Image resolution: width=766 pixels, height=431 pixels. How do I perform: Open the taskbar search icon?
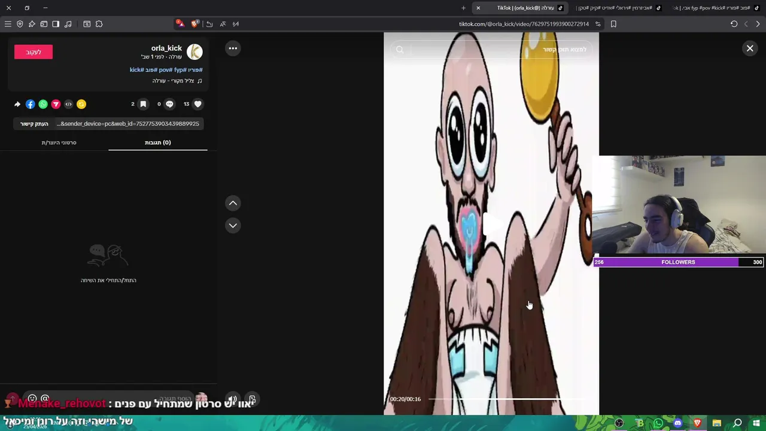tap(737, 423)
